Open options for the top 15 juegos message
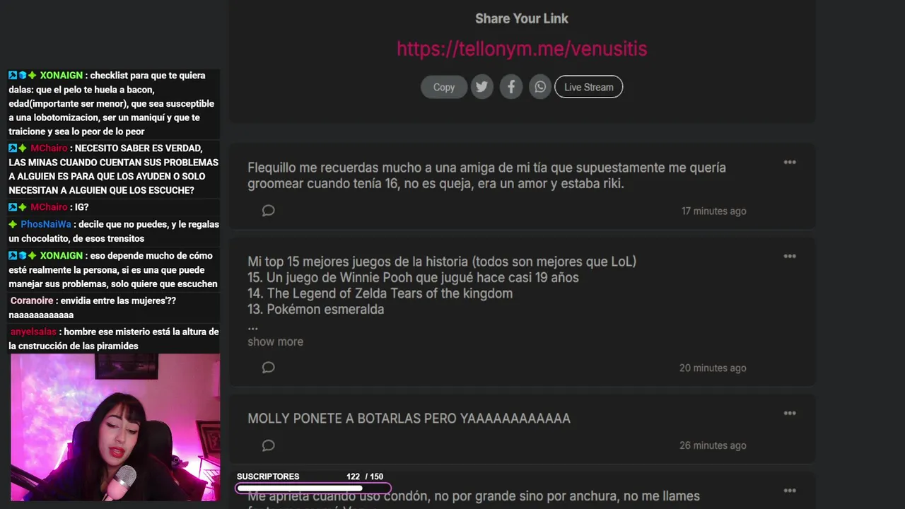Screen dimensions: 905x509 790,257
